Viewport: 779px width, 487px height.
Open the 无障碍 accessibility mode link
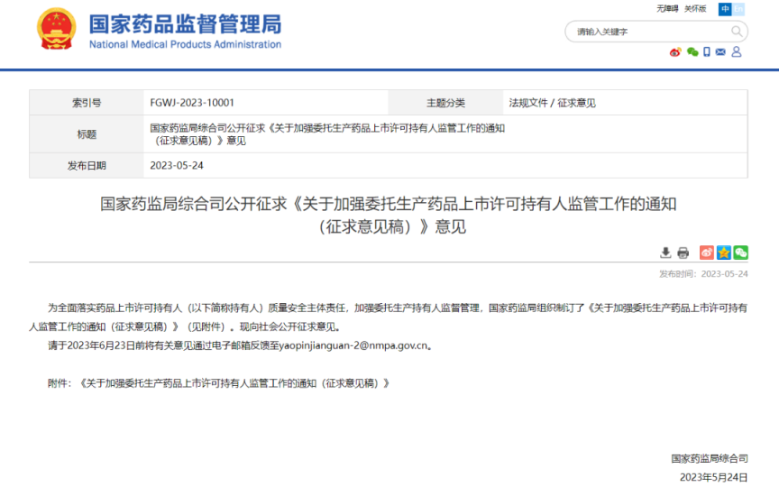pos(666,9)
